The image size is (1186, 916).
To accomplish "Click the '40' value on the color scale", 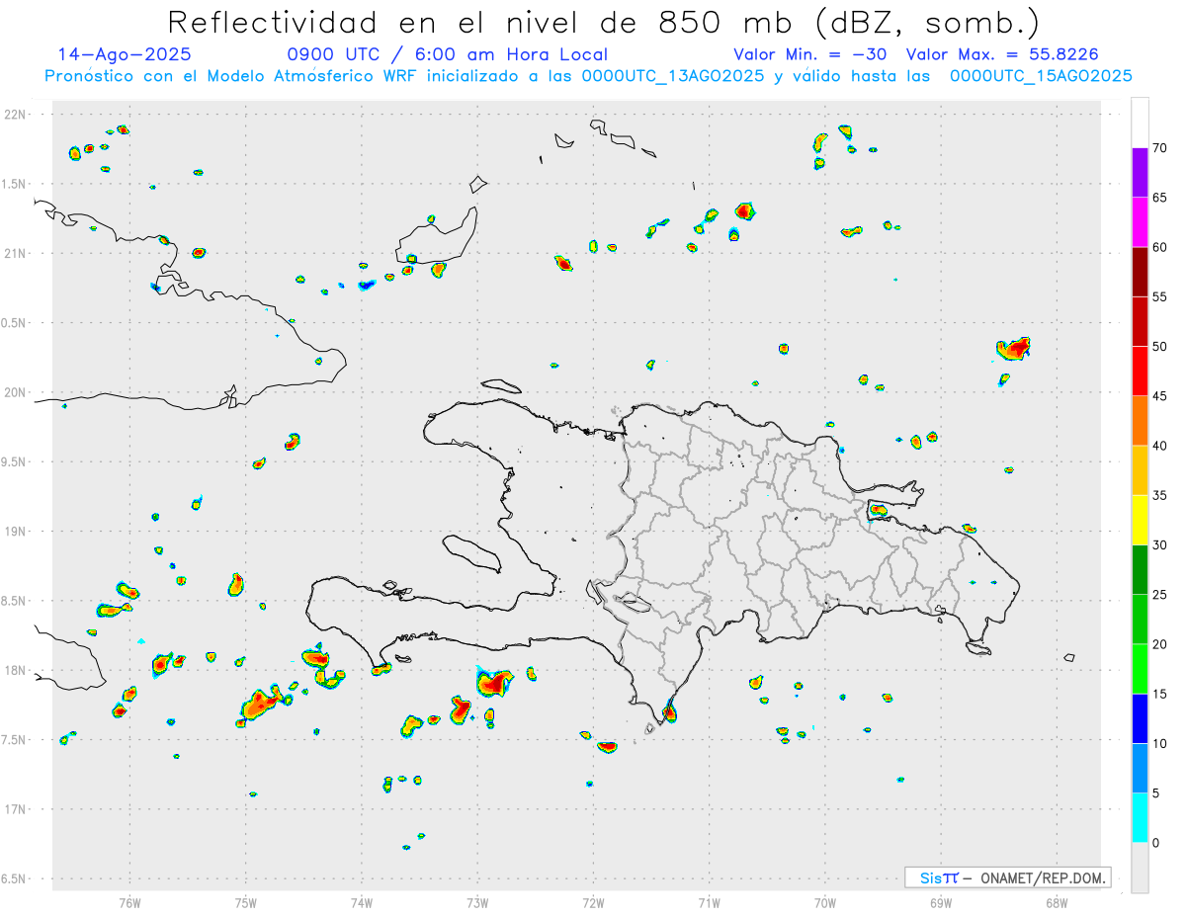I will point(1159,446).
